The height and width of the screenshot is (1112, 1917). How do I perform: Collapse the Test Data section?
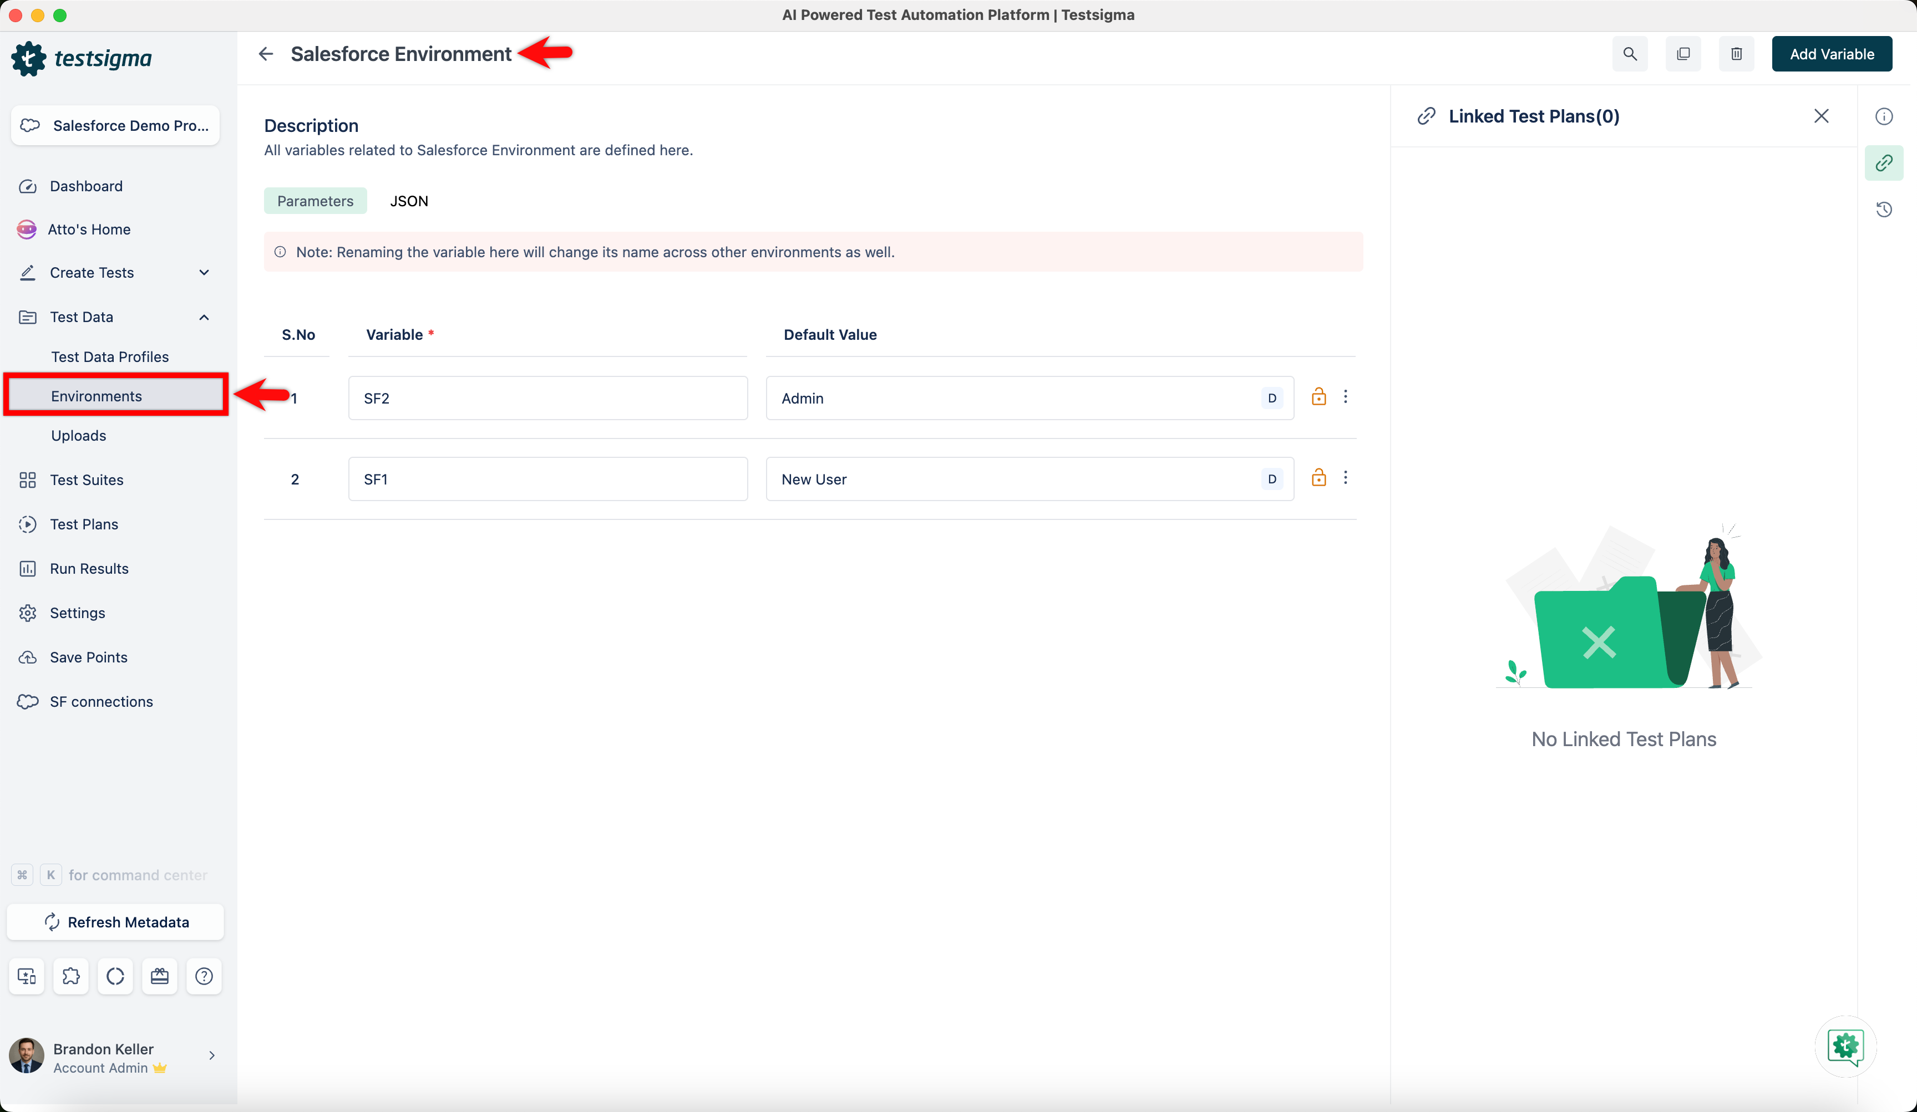click(204, 317)
